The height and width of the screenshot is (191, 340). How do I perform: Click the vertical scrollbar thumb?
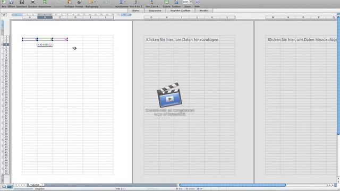click(x=338, y=75)
